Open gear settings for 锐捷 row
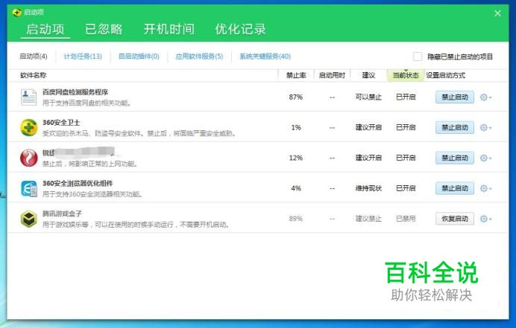This screenshot has width=516, height=328. (x=485, y=158)
